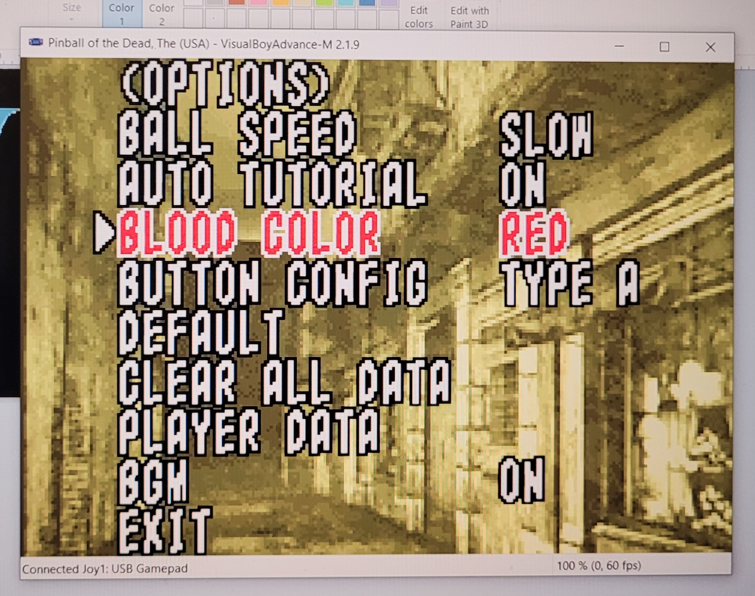The image size is (755, 596).
Task: Maximize the emulator window
Action: (664, 47)
